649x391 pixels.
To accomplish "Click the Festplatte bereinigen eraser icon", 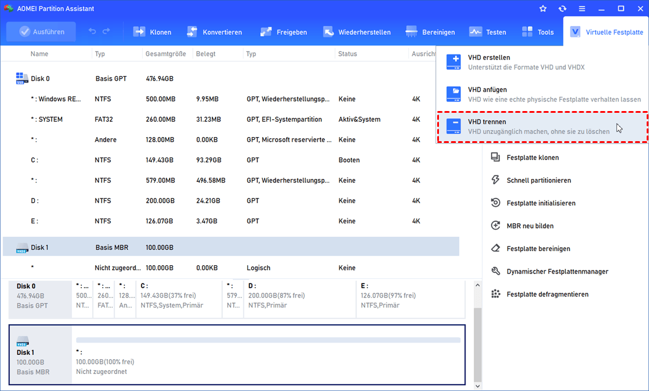I will click(x=496, y=249).
